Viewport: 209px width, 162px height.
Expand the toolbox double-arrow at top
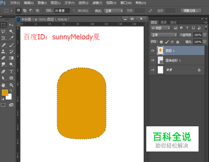pos(1,16)
